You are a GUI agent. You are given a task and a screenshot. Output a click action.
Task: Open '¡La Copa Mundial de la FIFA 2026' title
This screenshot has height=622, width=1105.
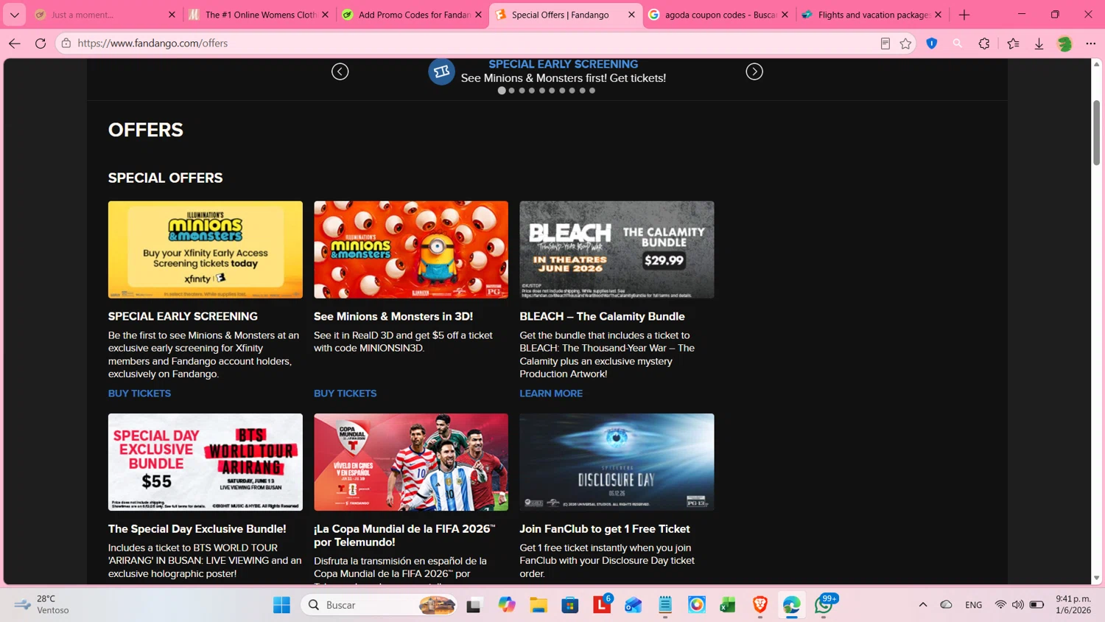coord(404,536)
